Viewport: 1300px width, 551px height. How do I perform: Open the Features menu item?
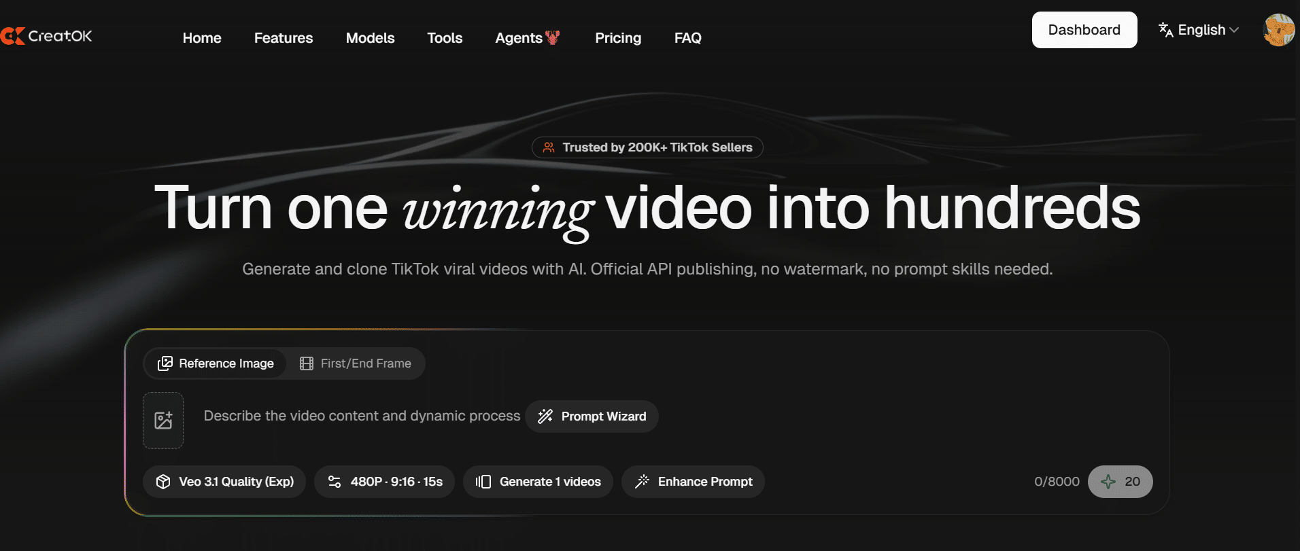[284, 38]
